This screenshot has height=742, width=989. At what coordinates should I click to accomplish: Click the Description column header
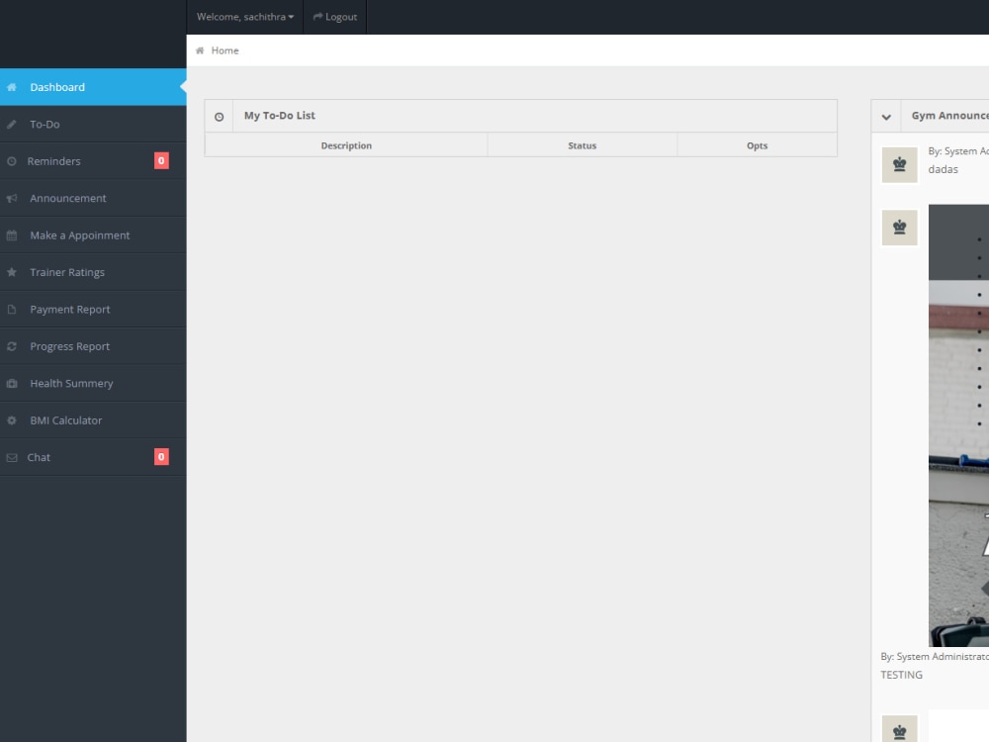346,145
